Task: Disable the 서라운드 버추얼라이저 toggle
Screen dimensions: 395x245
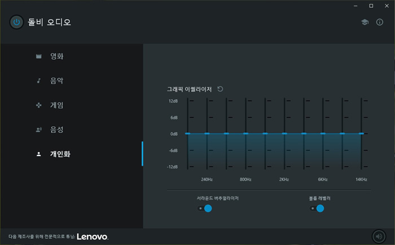Action: [x=204, y=208]
